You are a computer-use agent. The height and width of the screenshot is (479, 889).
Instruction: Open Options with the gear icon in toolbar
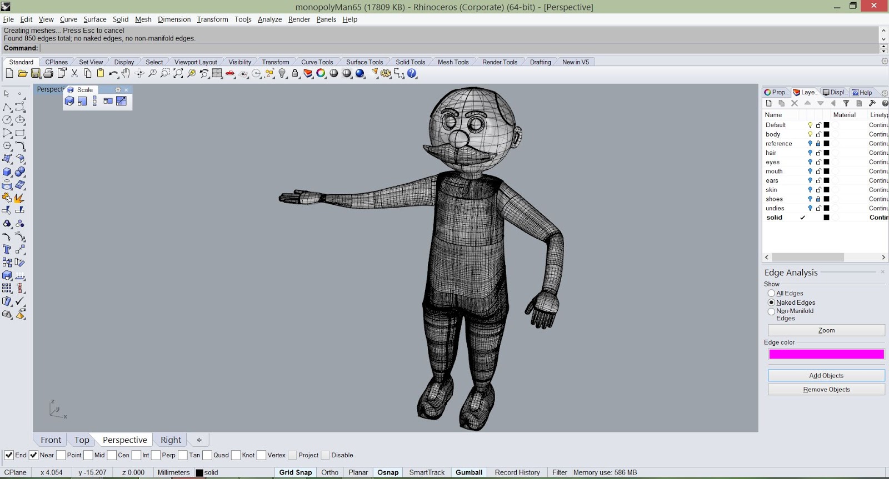click(x=386, y=73)
